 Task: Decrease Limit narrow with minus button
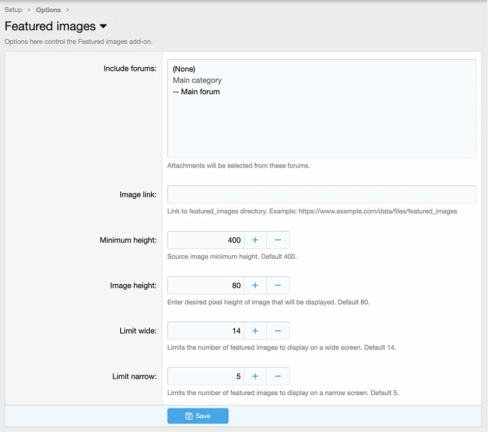pos(278,376)
